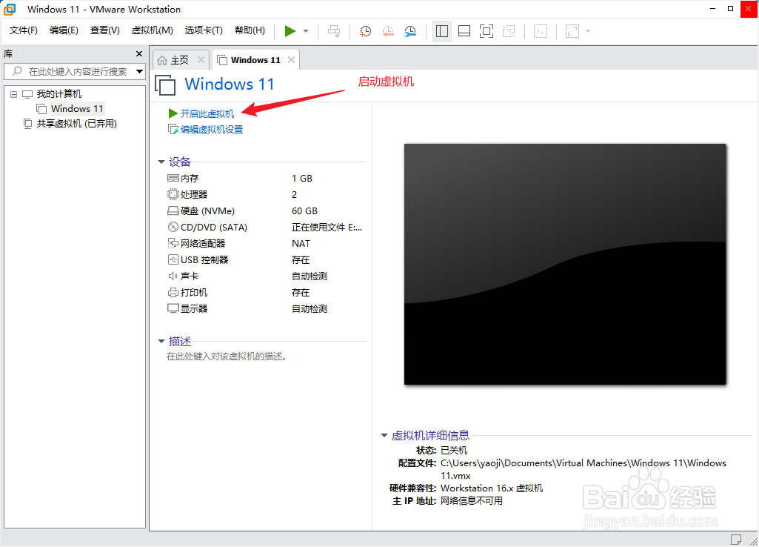Click the revert to snapshot icon
Viewport: 759px width, 547px height.
(388, 31)
